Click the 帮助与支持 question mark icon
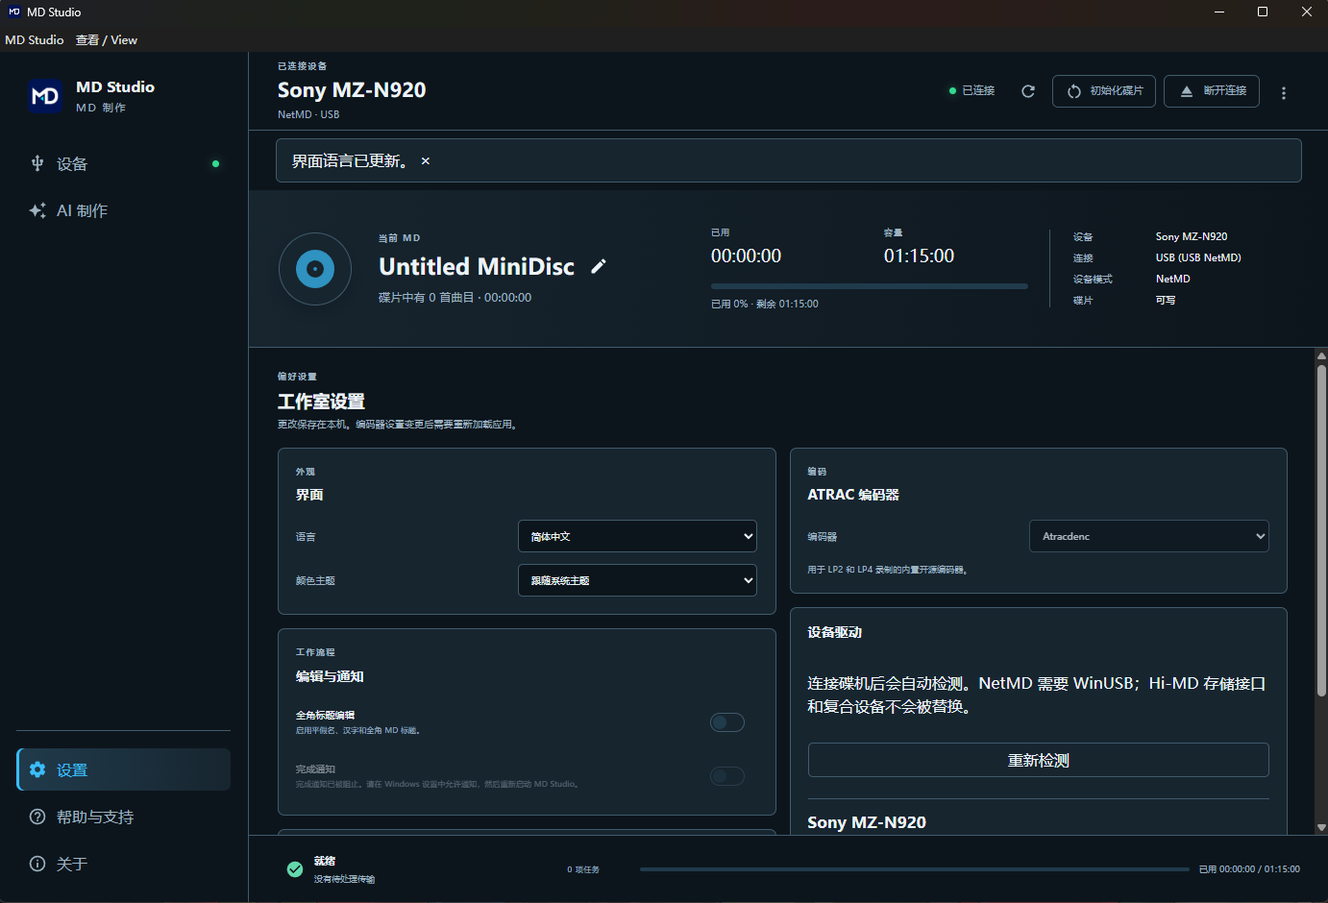1328x903 pixels. (37, 817)
